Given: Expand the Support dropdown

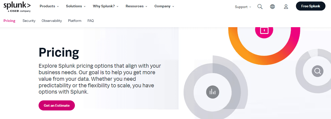Looking at the screenshot, I should click(243, 7).
